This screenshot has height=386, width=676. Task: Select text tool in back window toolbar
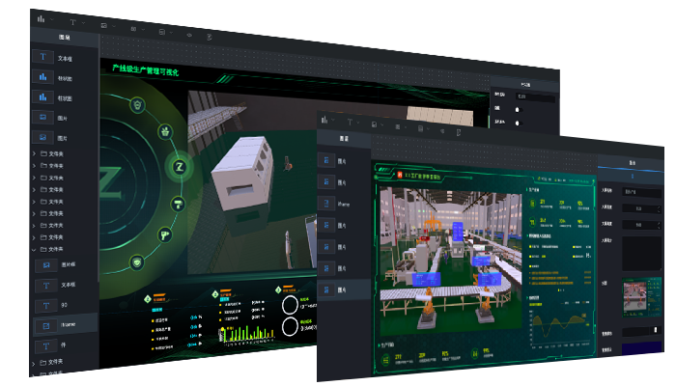click(x=72, y=19)
